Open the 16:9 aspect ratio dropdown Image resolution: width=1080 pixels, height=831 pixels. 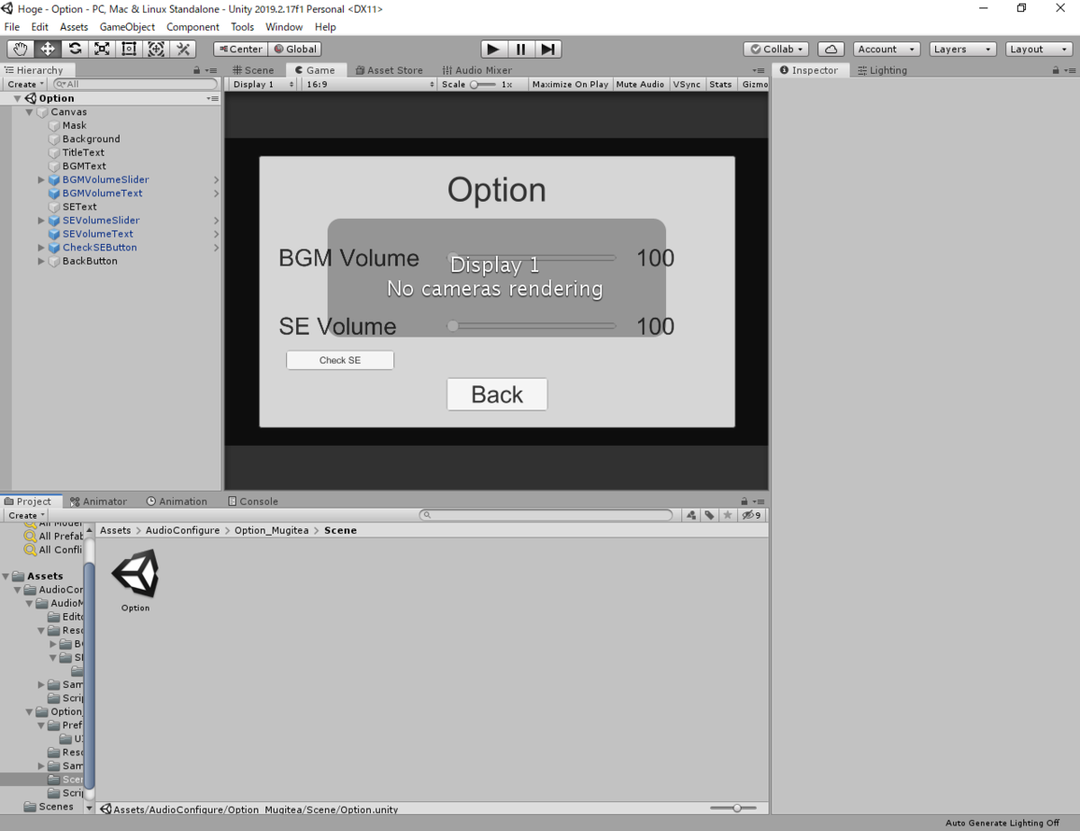click(x=368, y=84)
